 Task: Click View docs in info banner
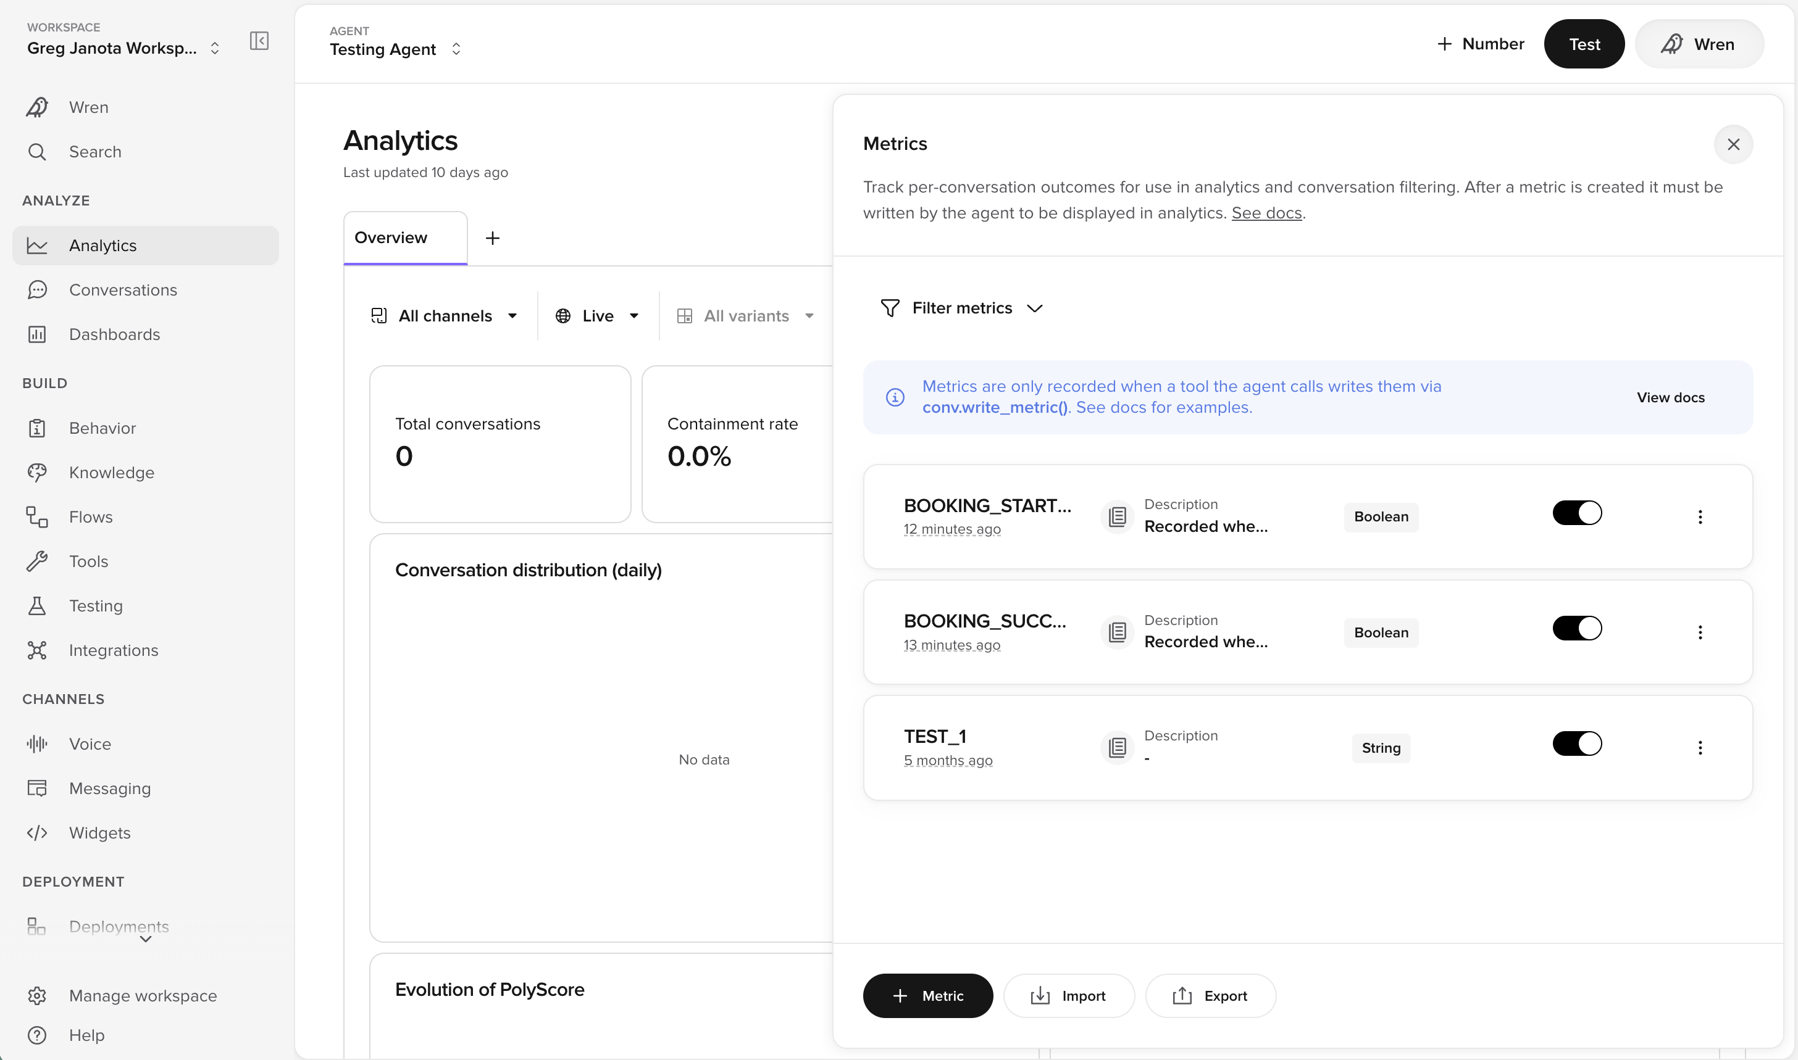click(x=1671, y=397)
